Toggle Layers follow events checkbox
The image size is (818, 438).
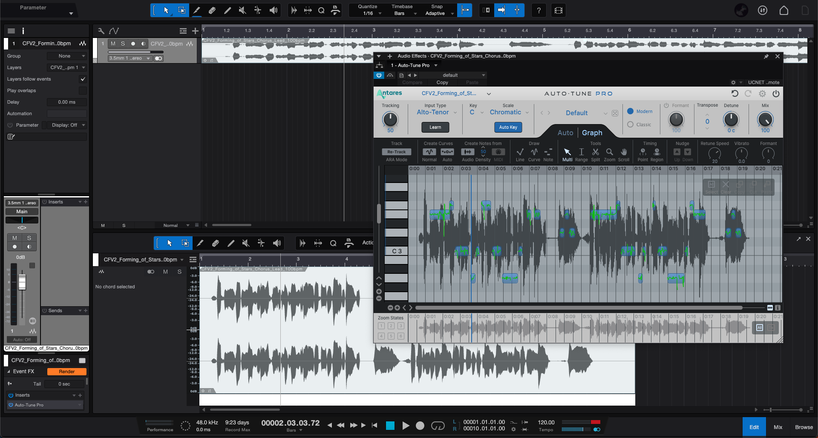[83, 79]
